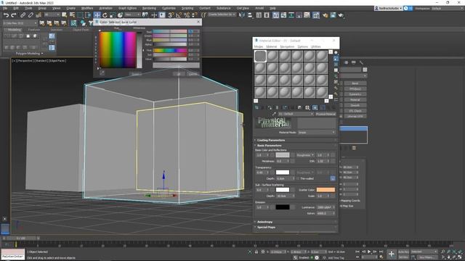Switch to the Modeling ribbon tab
This screenshot has width=465, height=261.
pos(14,30)
